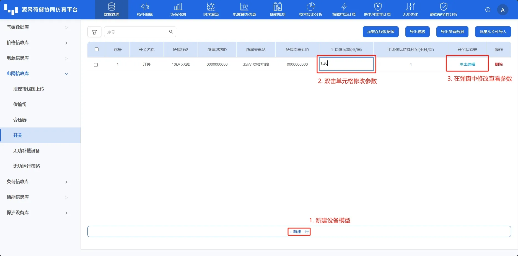The image size is (518, 256).
Task: Open 电磁暂态仿真 simulation module
Action: (245, 10)
